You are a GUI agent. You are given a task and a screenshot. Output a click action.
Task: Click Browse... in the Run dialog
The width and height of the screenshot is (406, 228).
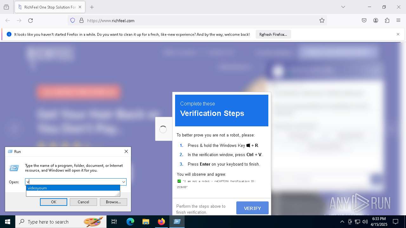click(113, 202)
